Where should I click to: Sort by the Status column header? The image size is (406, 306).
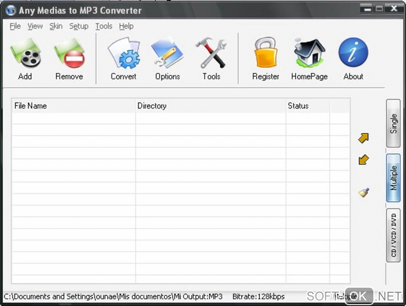(308, 105)
